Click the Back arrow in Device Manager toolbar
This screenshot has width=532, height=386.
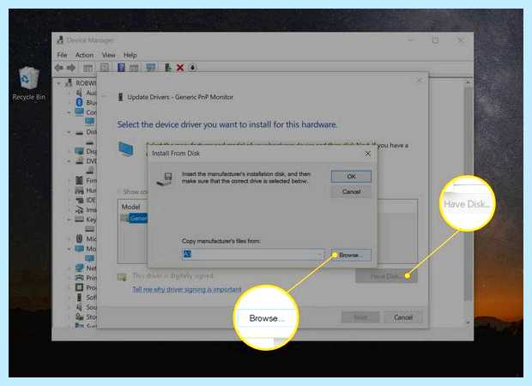tap(59, 68)
